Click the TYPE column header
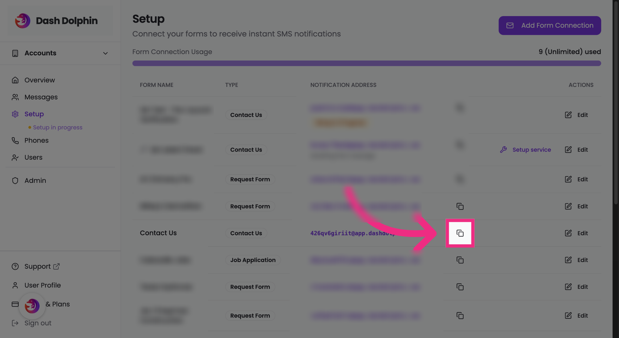 [x=231, y=85]
